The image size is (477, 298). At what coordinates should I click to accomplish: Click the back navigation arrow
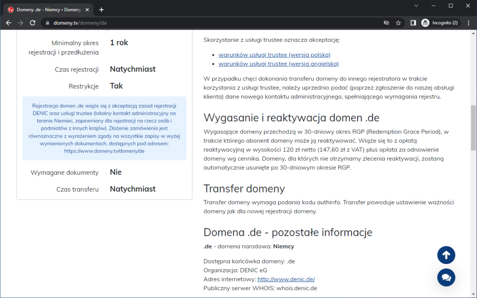[x=8, y=22]
